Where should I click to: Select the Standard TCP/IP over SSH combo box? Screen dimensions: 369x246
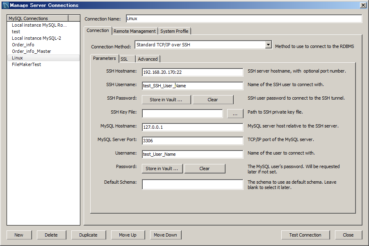tap(203, 45)
